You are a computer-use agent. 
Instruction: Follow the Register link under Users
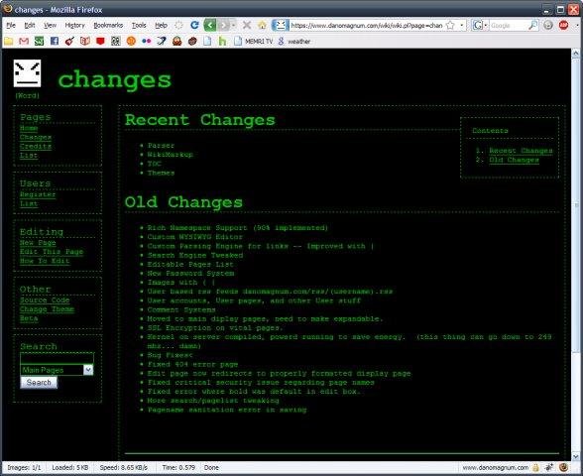(x=38, y=194)
